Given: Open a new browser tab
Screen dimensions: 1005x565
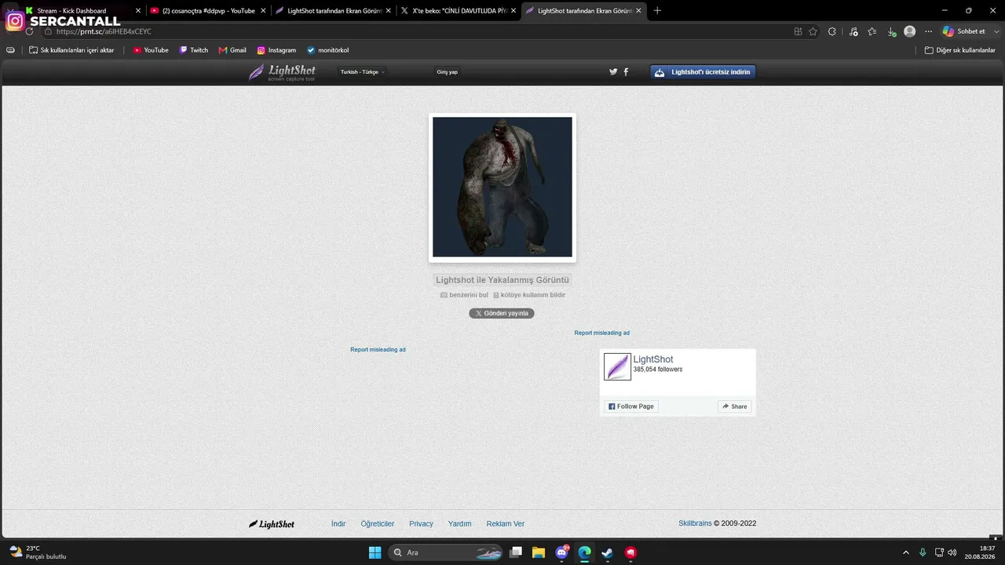Looking at the screenshot, I should 657,11.
